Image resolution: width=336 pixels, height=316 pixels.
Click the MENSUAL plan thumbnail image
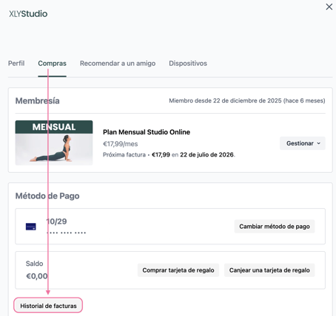pos(54,142)
